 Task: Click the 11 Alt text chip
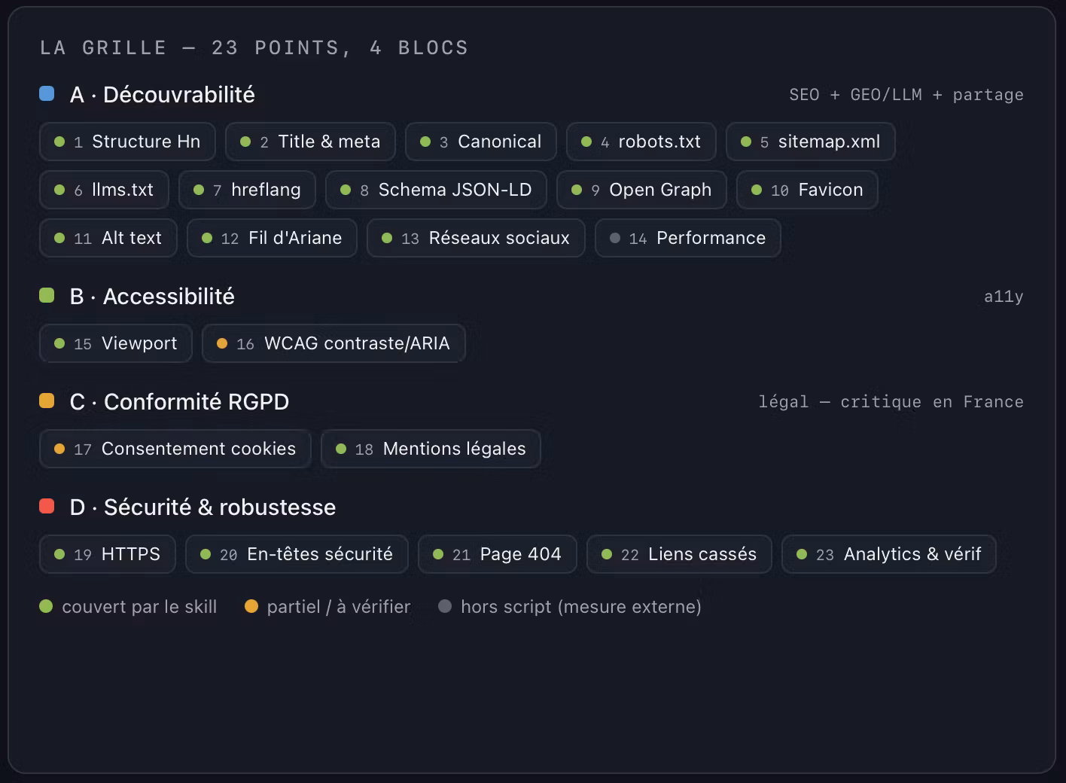tap(108, 238)
